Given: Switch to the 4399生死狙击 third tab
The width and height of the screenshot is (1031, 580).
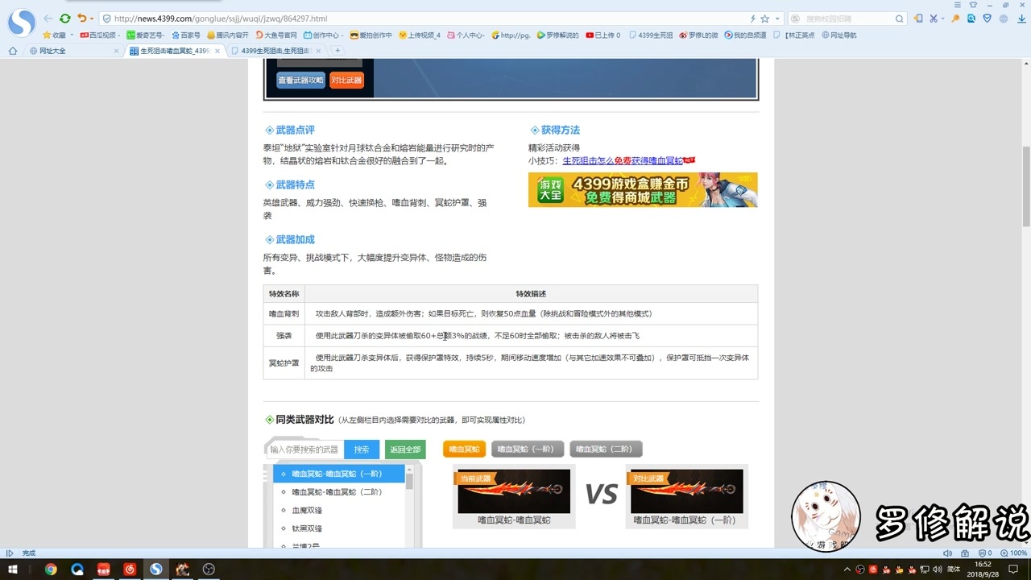Looking at the screenshot, I should pos(275,51).
